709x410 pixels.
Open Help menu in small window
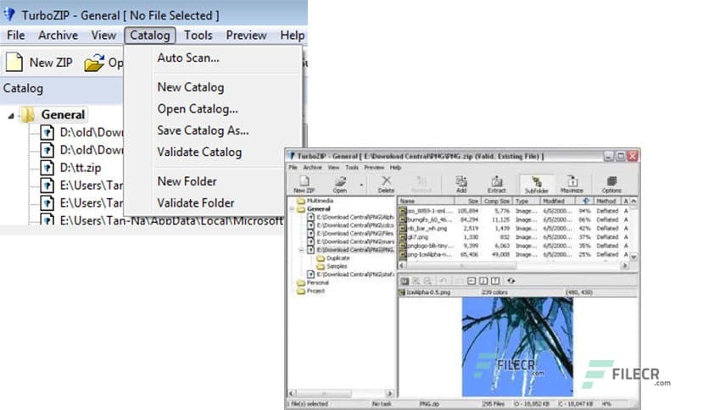(395, 168)
